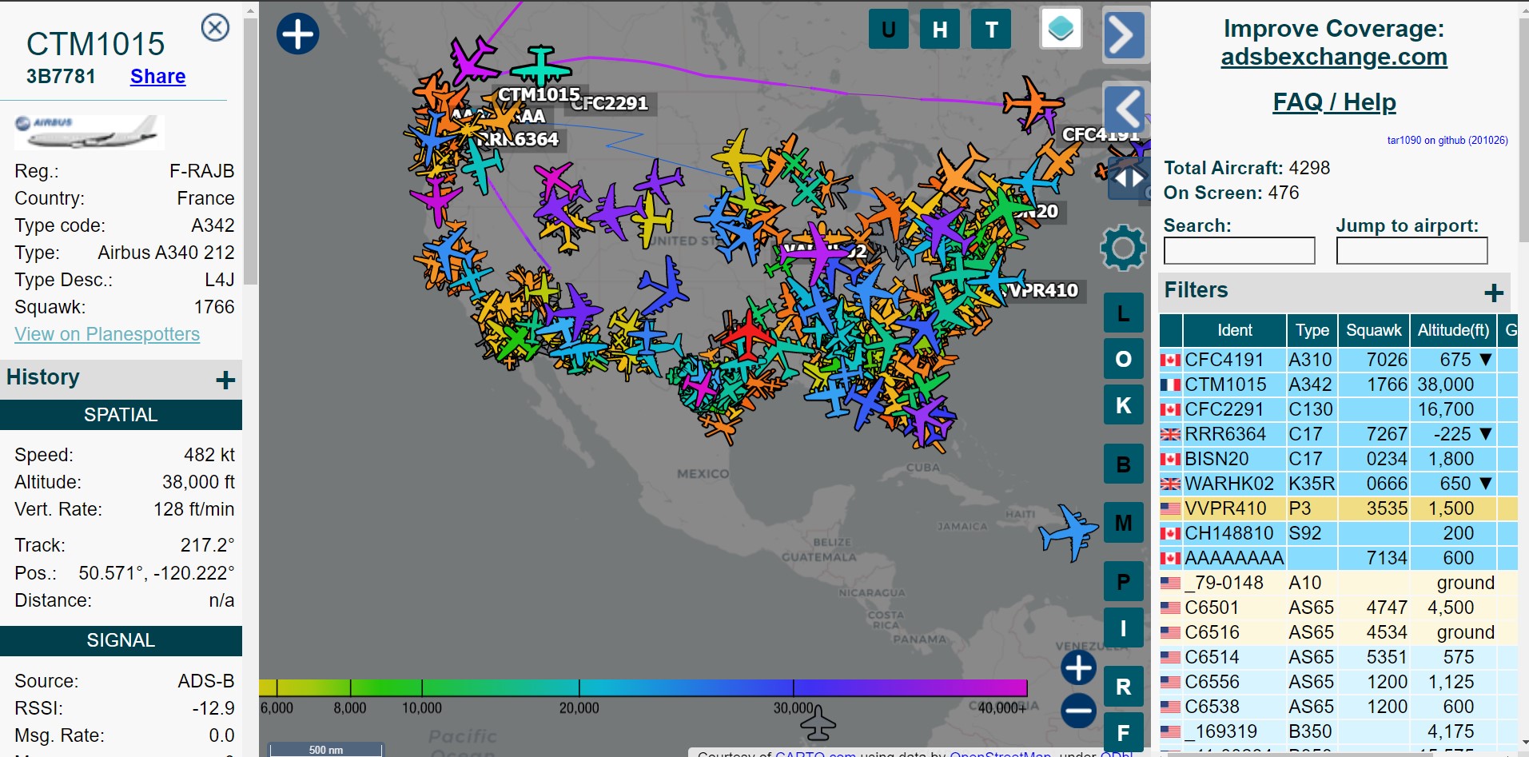The width and height of the screenshot is (1529, 757).
Task: Click the CFC2291 label on map
Action: point(611,103)
